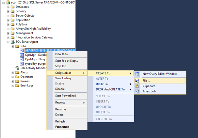Click the scom2016list server icon

[8, 2]
